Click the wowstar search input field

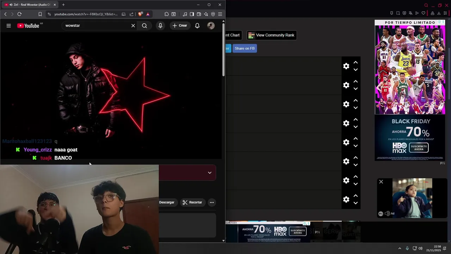tap(95, 25)
